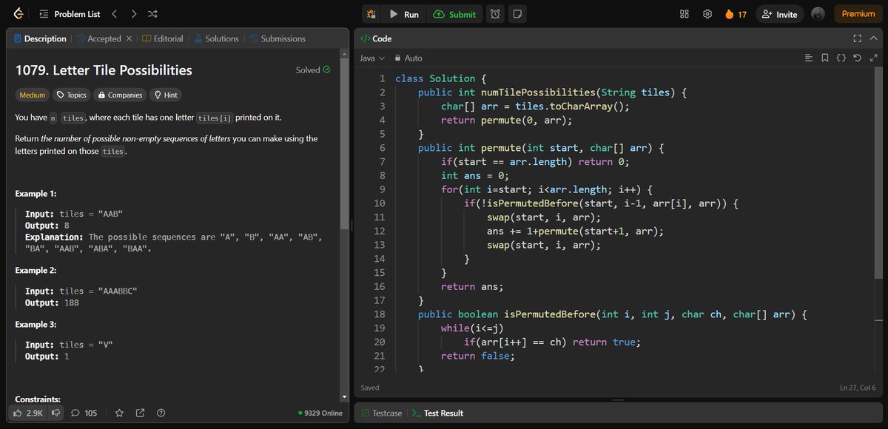Expand the code editor with diagonal arrows icon

(873, 58)
